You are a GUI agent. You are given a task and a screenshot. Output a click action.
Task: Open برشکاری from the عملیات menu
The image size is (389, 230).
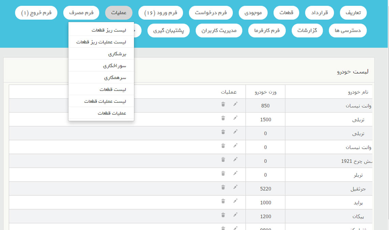[101, 54]
